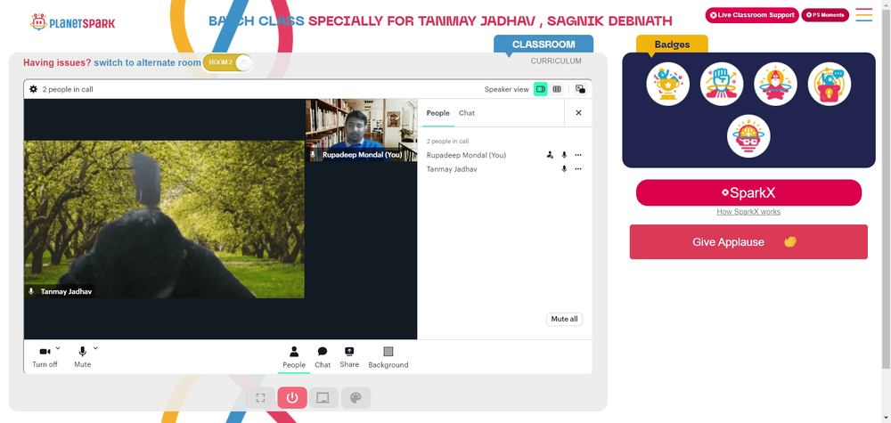
Task: Open the hamburger menu
Action: [x=863, y=15]
